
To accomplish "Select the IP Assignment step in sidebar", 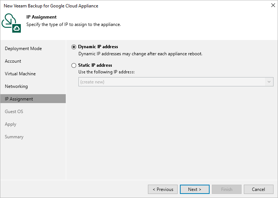I will [x=33, y=99].
